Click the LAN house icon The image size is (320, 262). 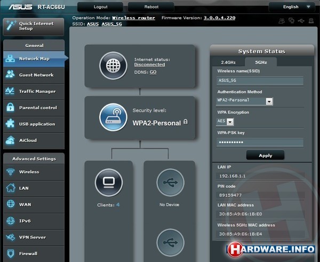(x=11, y=188)
